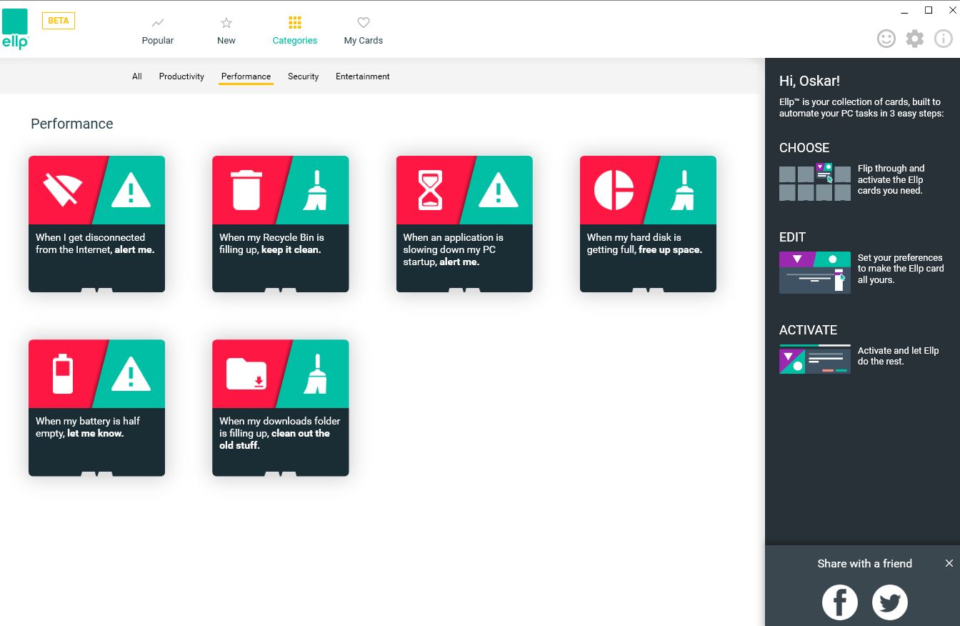
Task: Click broom icon on hard disk card
Action: 682,189
